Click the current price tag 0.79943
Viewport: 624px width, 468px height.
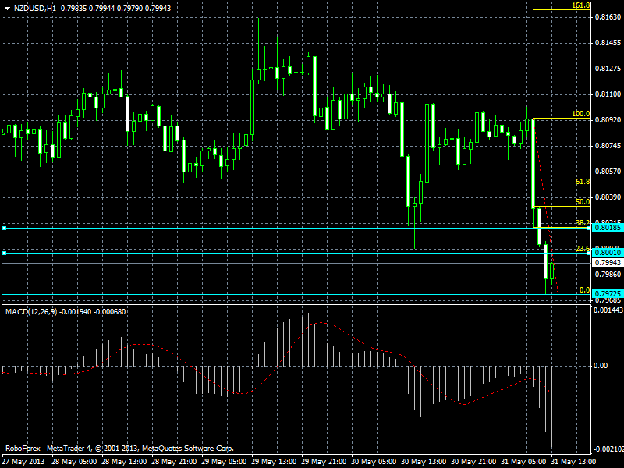[x=608, y=263]
